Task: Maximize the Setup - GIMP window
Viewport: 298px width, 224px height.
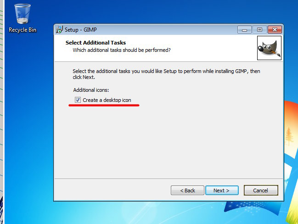Action: (259, 30)
